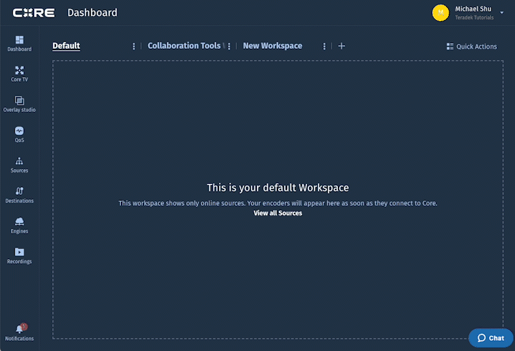The image size is (515, 351).
Task: Switch to the New Workspace tab
Action: click(272, 46)
